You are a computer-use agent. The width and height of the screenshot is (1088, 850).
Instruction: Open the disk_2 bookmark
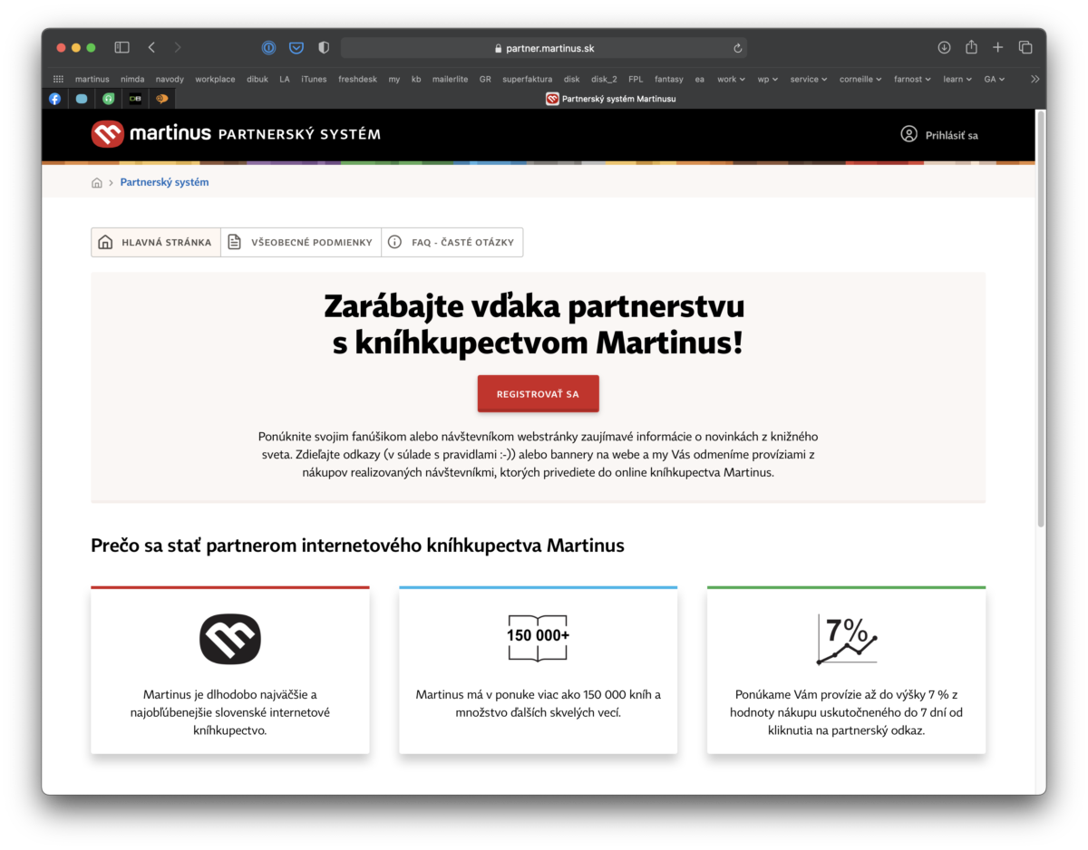(x=603, y=79)
